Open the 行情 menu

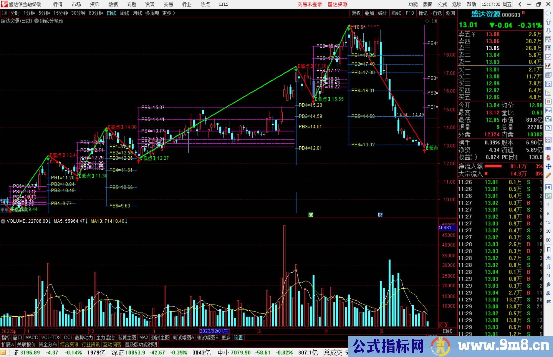coord(58,4)
